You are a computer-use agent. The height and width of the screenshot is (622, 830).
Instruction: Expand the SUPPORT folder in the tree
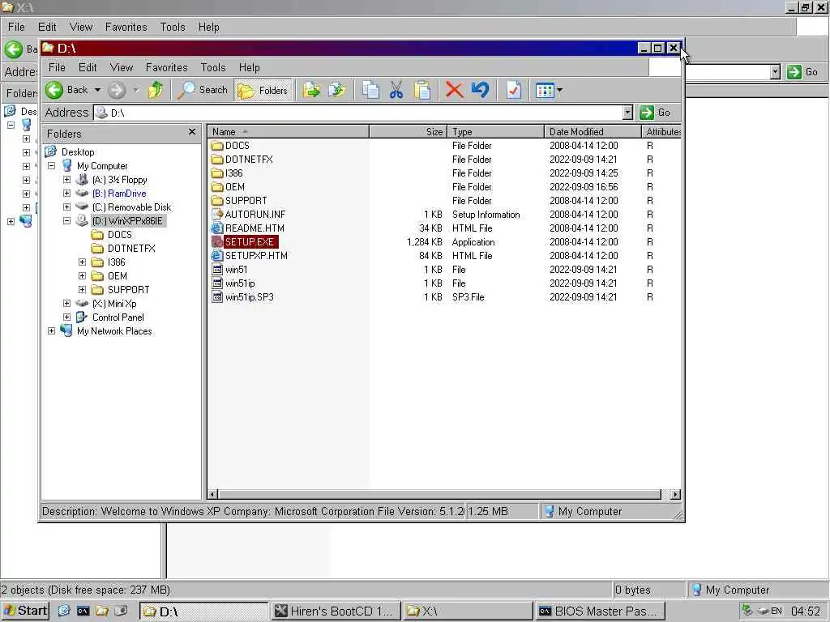click(x=82, y=289)
